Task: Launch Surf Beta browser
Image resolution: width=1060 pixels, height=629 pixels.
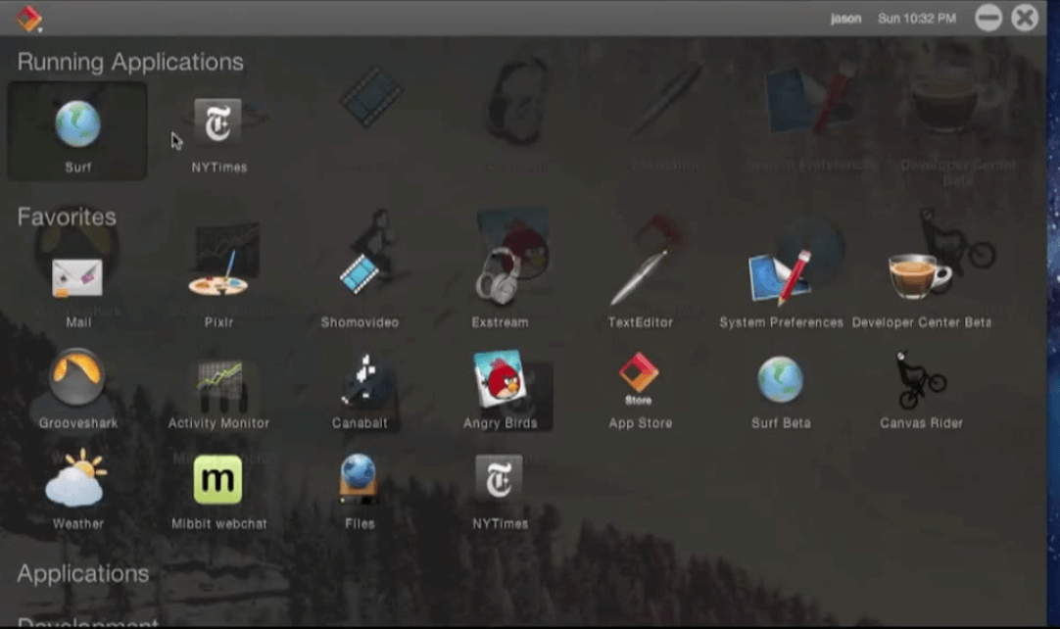Action: pyautogui.click(x=781, y=392)
